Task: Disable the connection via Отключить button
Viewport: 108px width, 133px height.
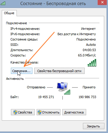Action: (x=48, y=112)
